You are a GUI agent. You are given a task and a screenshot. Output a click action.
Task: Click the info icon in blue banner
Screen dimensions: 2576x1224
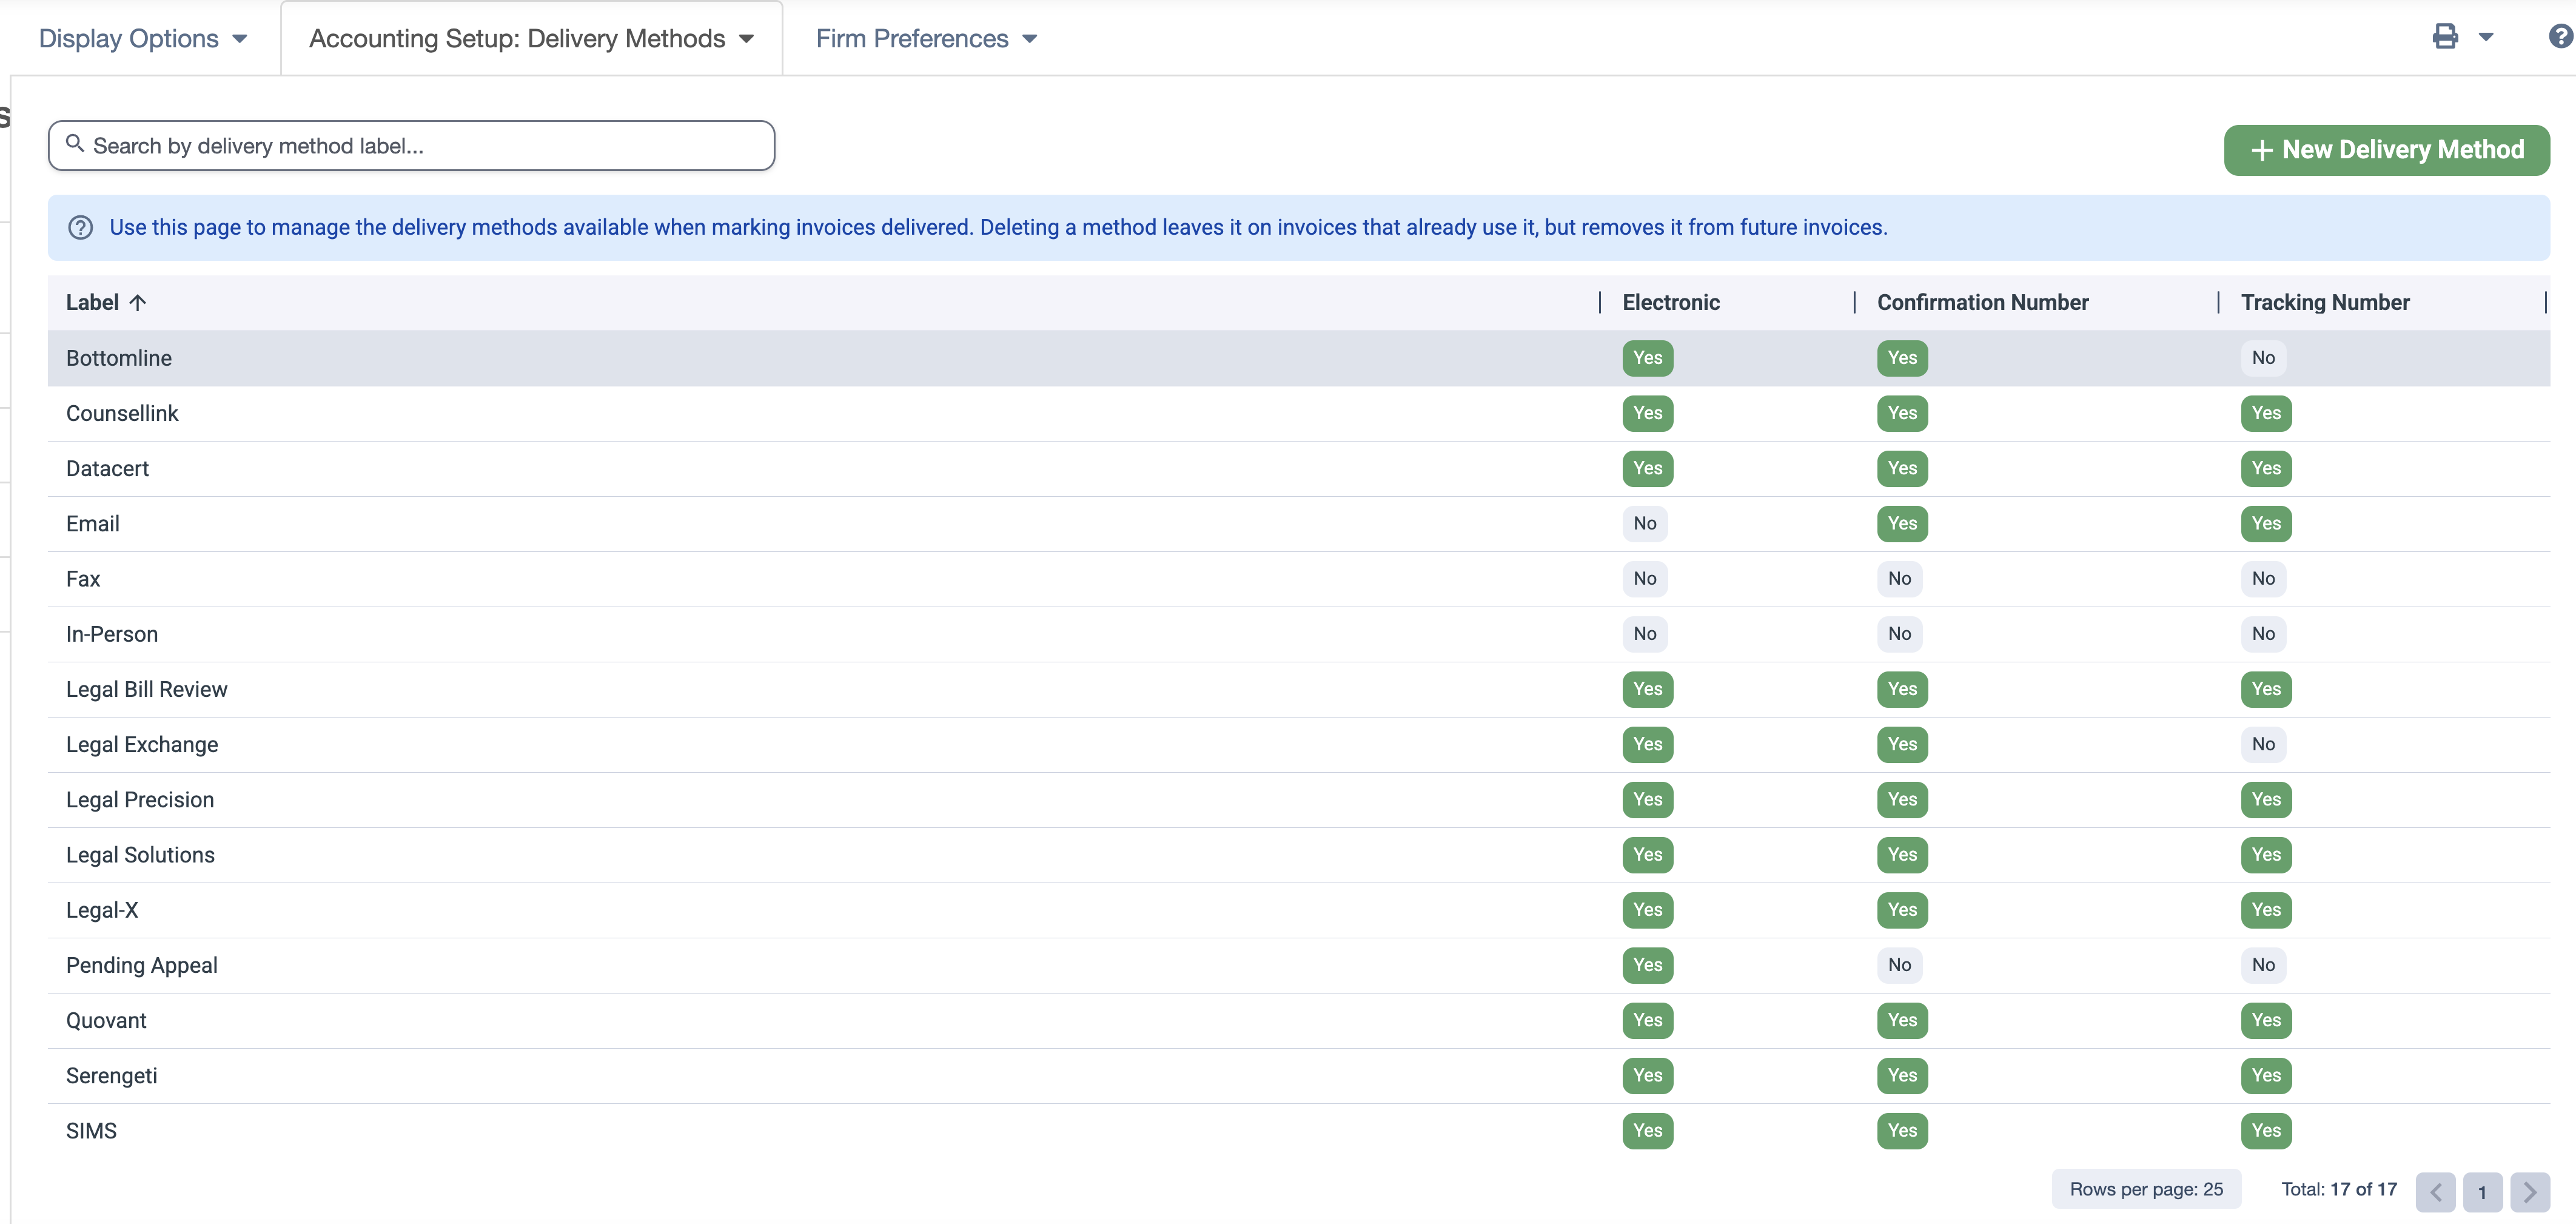coord(81,228)
